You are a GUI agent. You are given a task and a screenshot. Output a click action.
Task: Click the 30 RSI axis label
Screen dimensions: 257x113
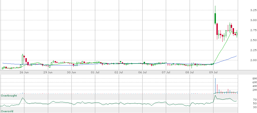255,107
